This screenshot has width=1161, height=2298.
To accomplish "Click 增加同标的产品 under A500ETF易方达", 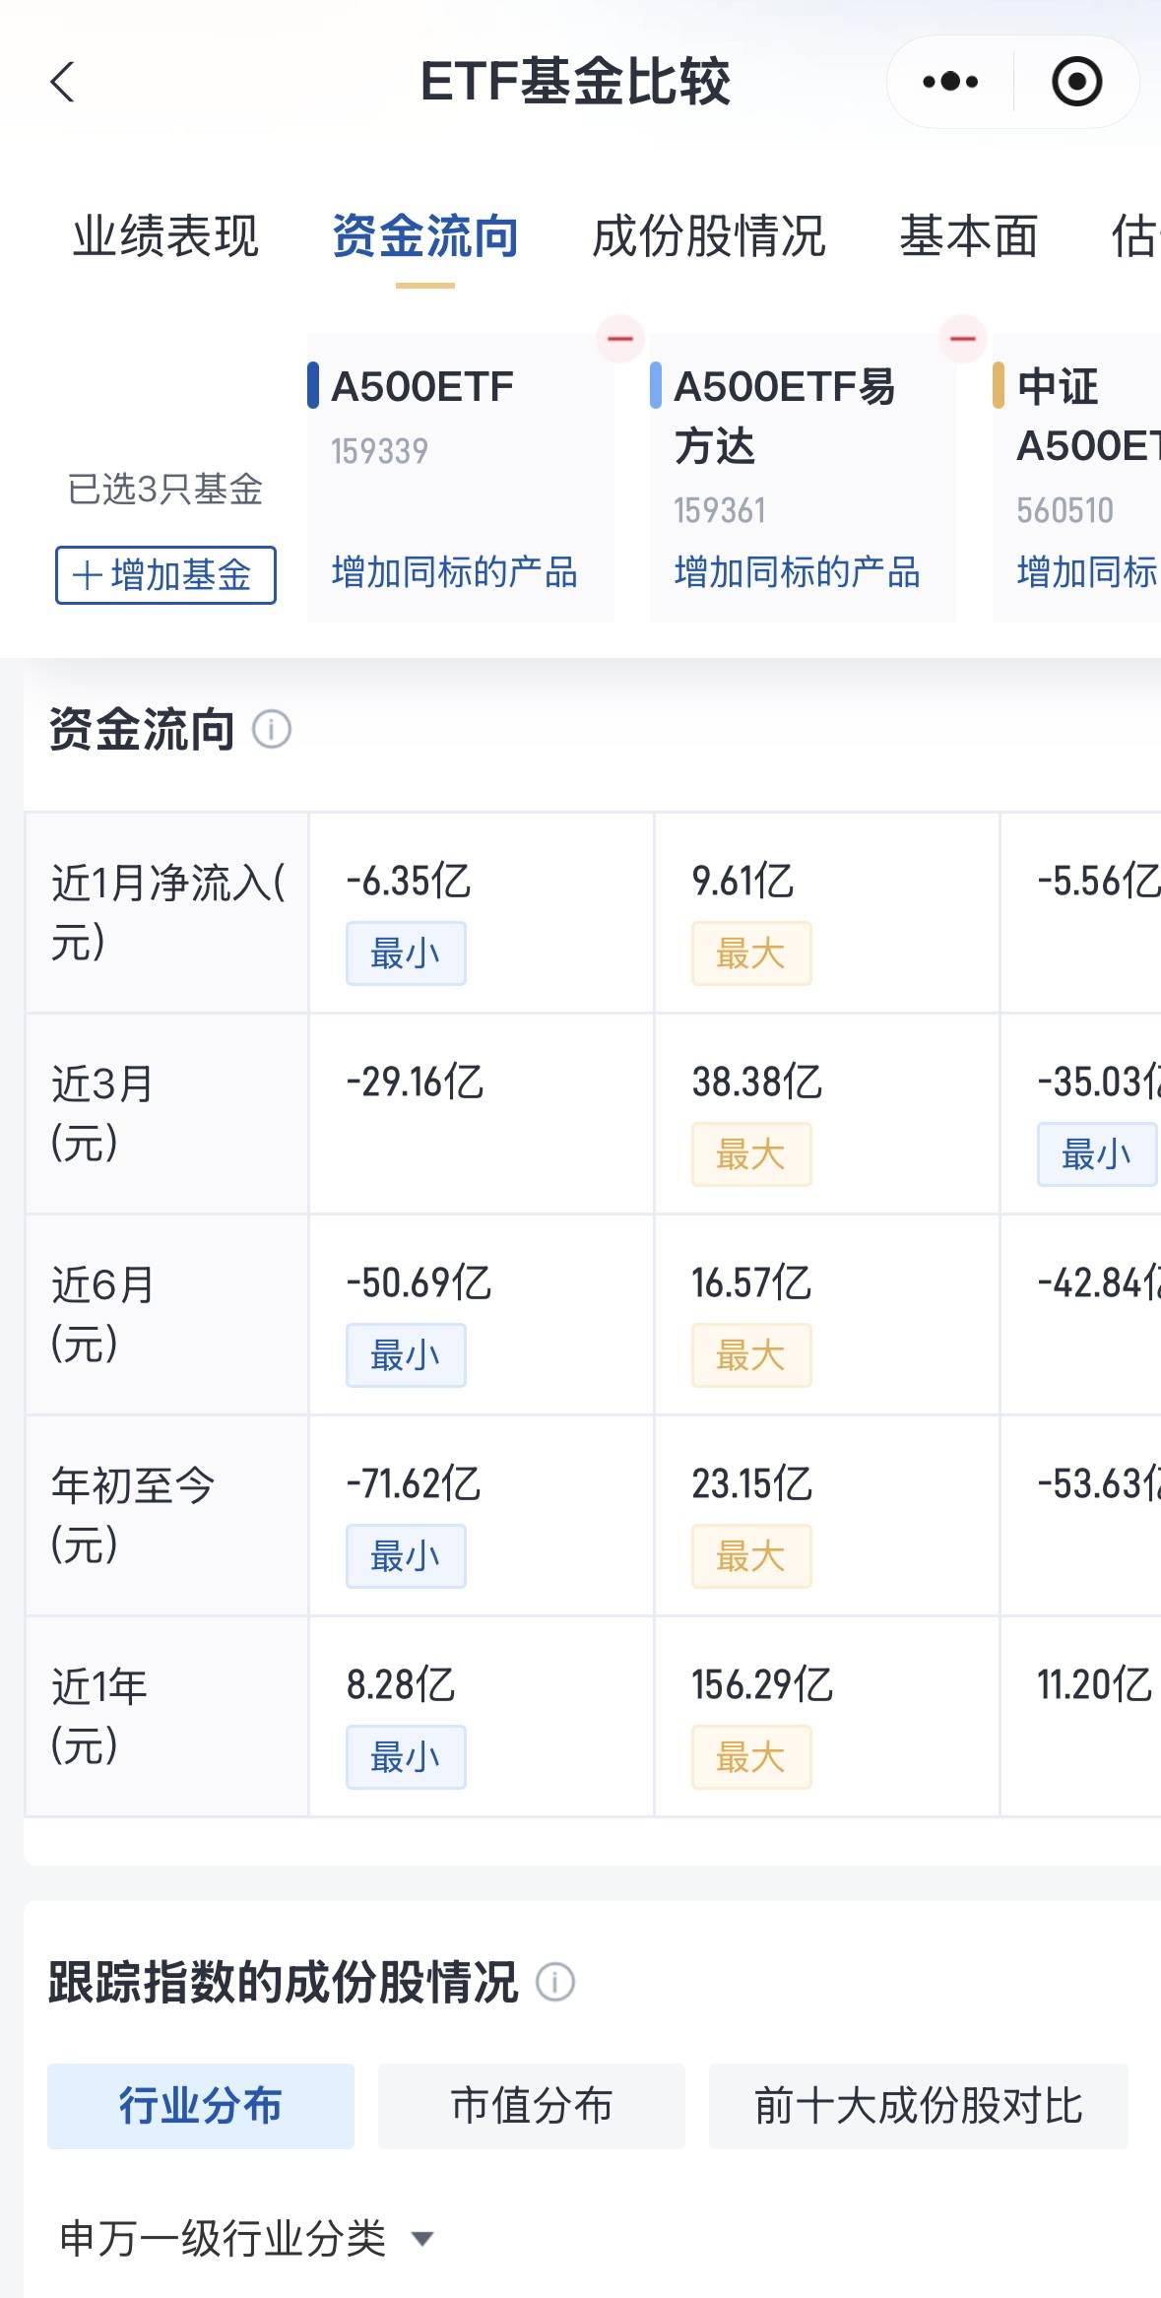I will point(798,572).
